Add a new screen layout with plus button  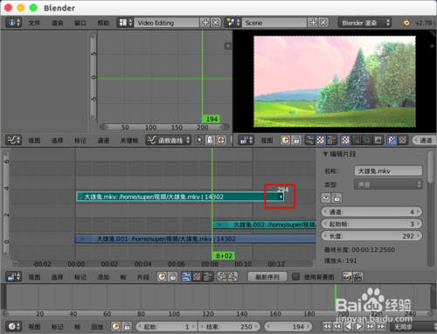(205, 23)
